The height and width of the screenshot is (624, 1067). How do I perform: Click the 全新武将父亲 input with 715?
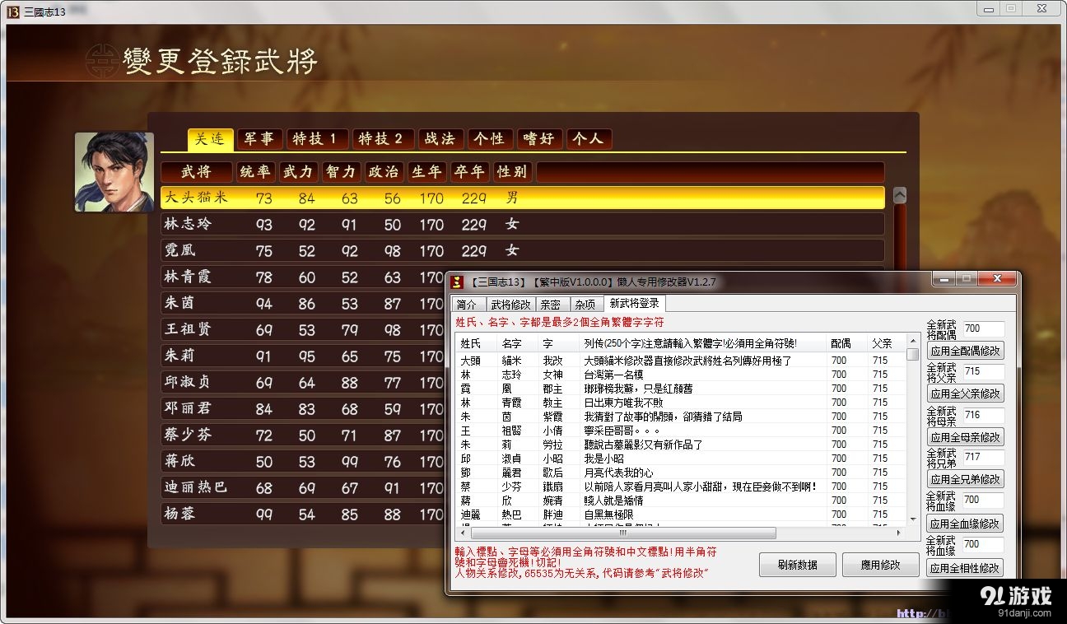click(983, 372)
